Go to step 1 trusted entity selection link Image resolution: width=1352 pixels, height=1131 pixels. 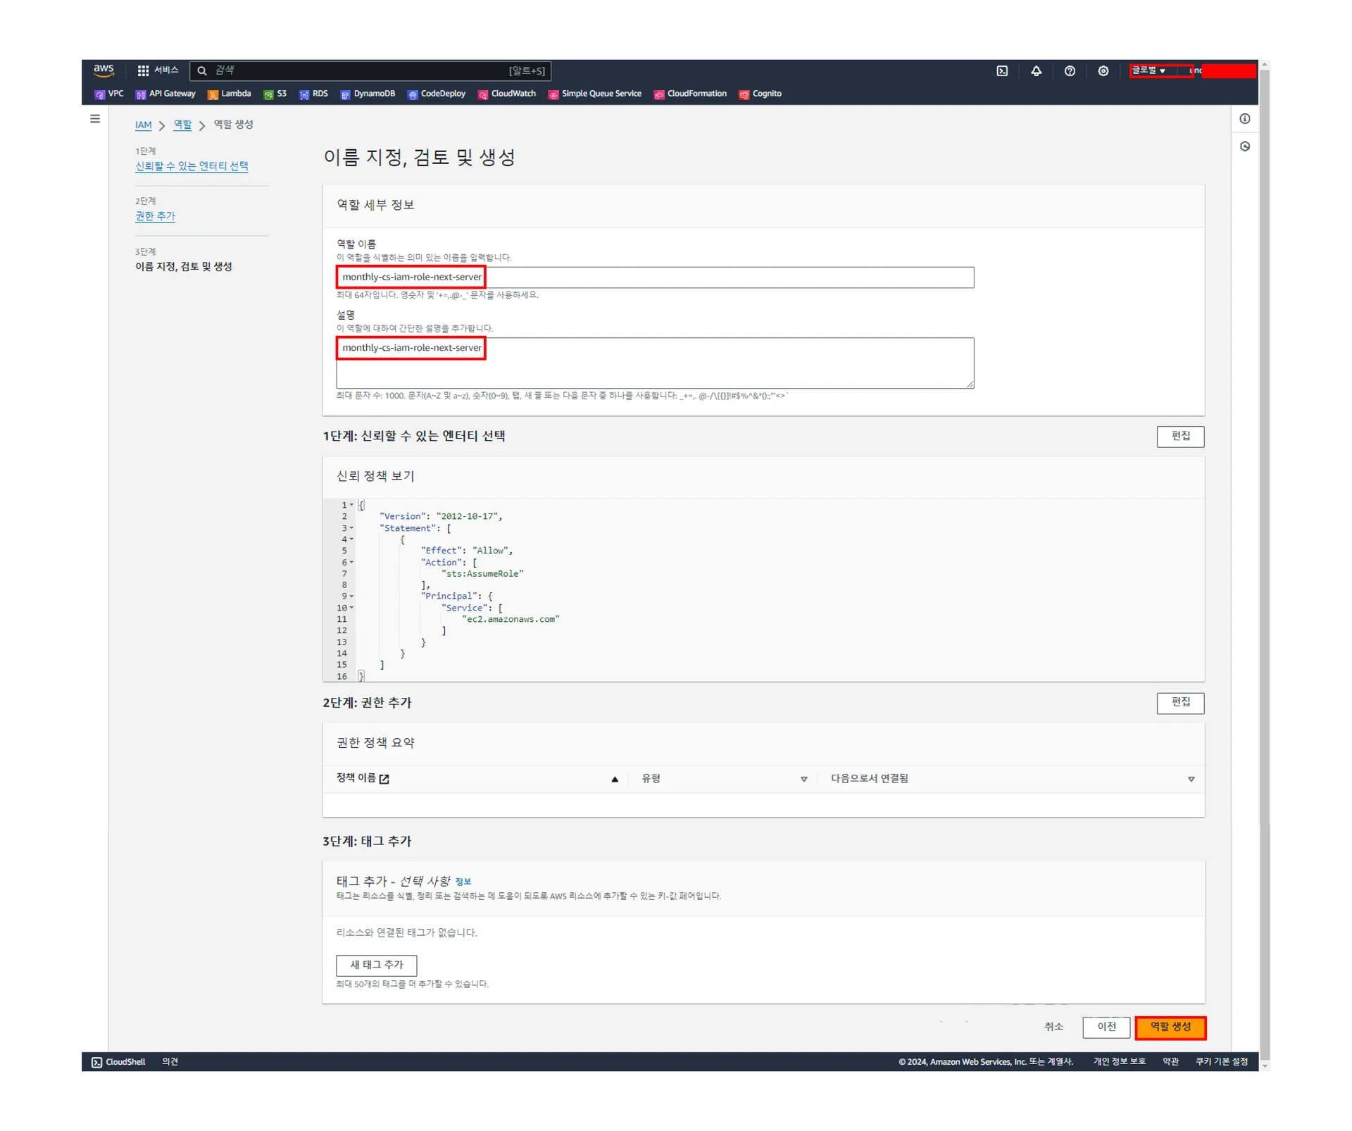192,166
